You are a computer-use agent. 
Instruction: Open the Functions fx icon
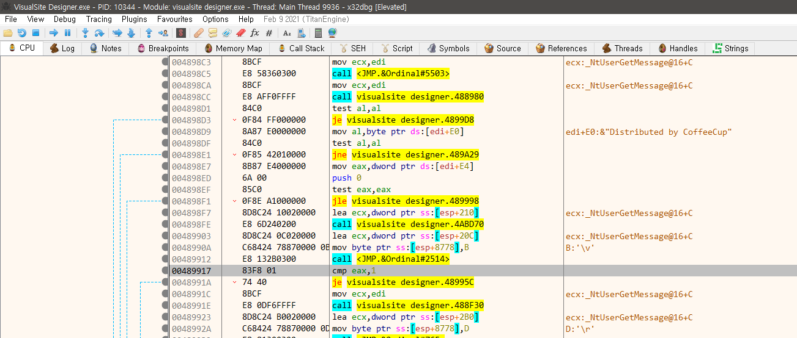tap(255, 33)
